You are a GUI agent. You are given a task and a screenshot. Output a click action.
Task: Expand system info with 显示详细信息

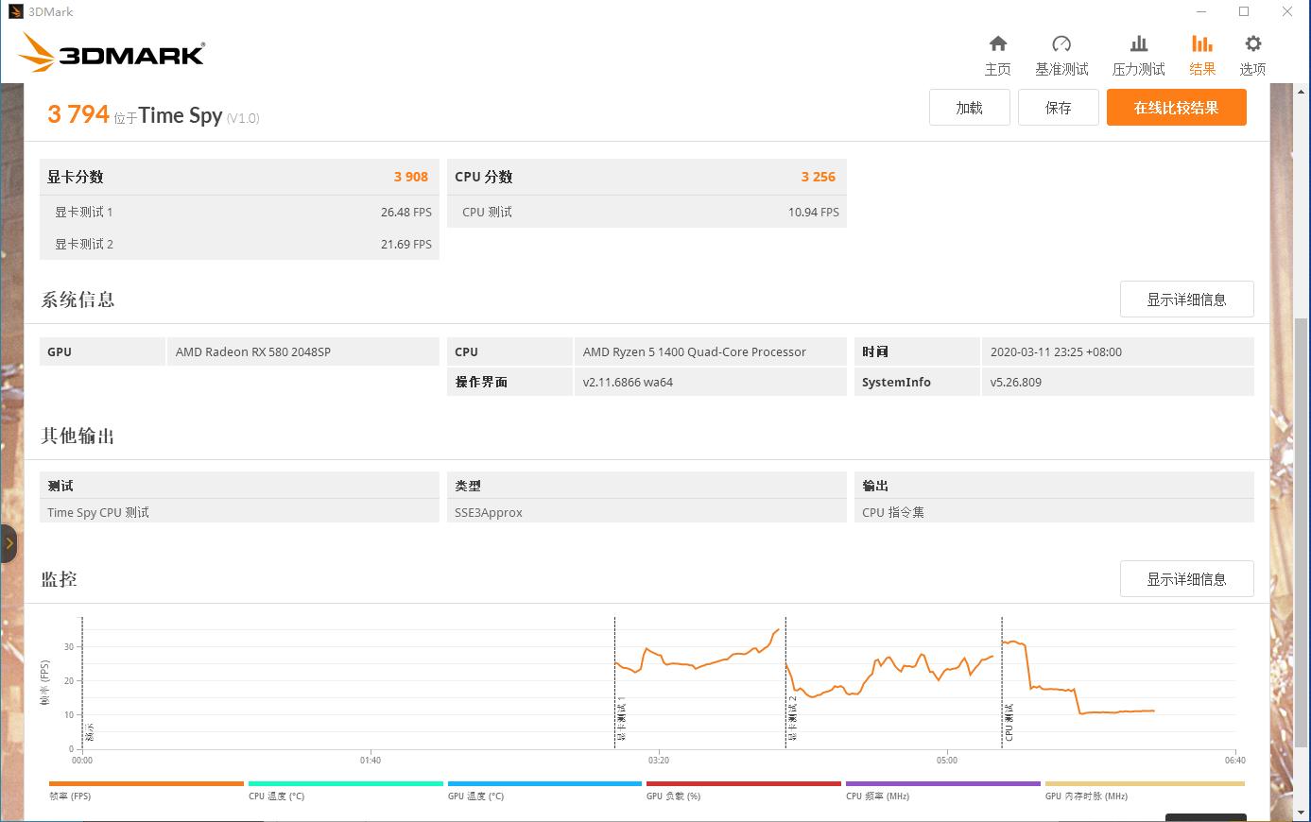point(1186,299)
